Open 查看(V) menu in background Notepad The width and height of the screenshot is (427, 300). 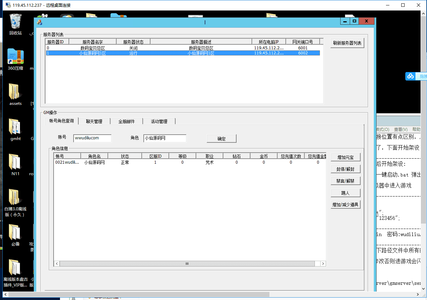[401, 129]
